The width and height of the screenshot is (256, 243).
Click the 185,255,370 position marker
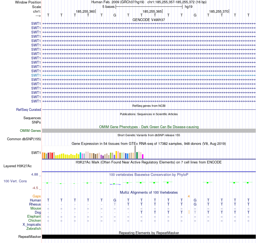tap(219, 11)
